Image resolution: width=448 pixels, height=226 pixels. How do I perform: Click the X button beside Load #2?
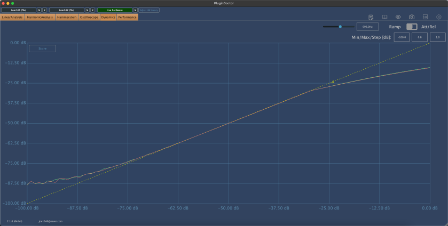coord(92,10)
